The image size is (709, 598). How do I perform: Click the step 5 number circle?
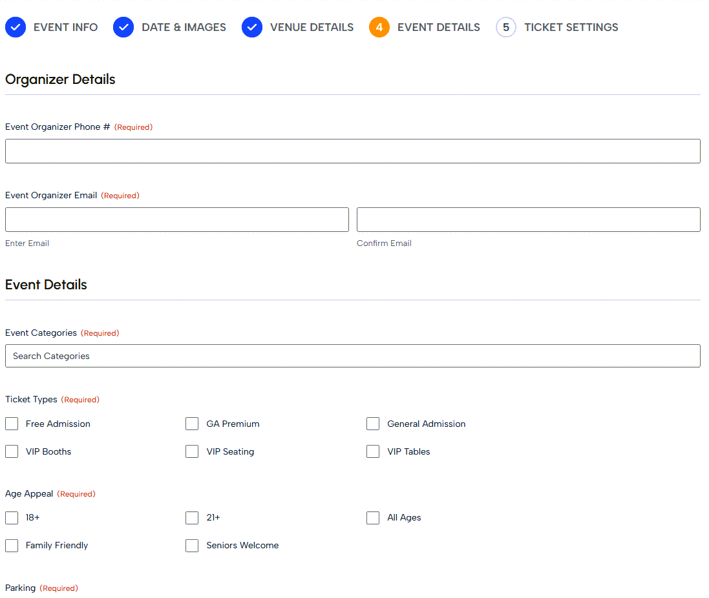pyautogui.click(x=506, y=27)
